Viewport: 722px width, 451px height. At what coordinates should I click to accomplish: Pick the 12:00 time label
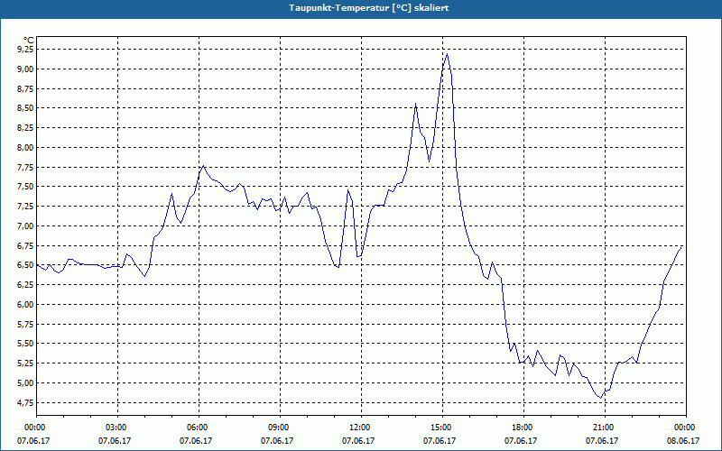tap(361, 428)
